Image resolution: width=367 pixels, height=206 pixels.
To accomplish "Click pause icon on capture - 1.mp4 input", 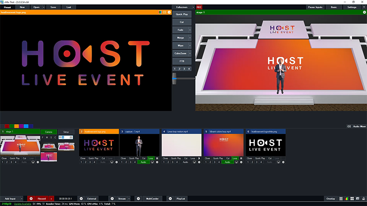I will pos(158,158).
